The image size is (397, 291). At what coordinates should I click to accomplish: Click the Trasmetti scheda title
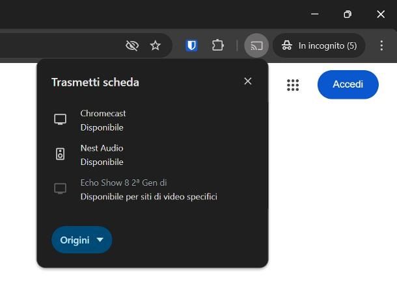(x=95, y=82)
